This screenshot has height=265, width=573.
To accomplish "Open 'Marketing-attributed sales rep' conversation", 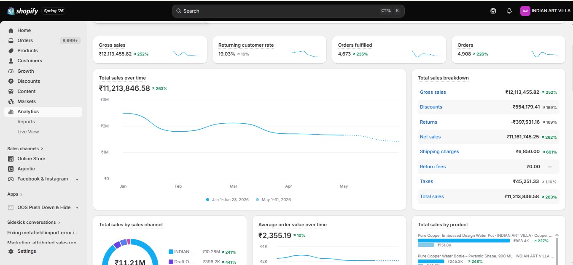I will [x=42, y=242].
